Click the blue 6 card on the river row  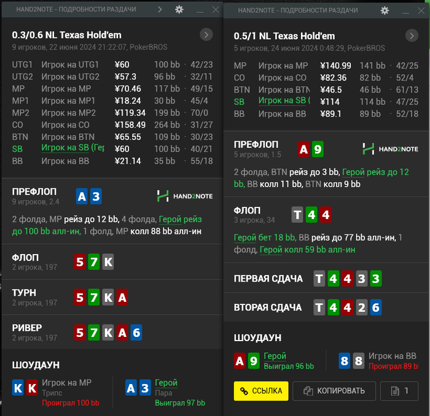click(136, 333)
